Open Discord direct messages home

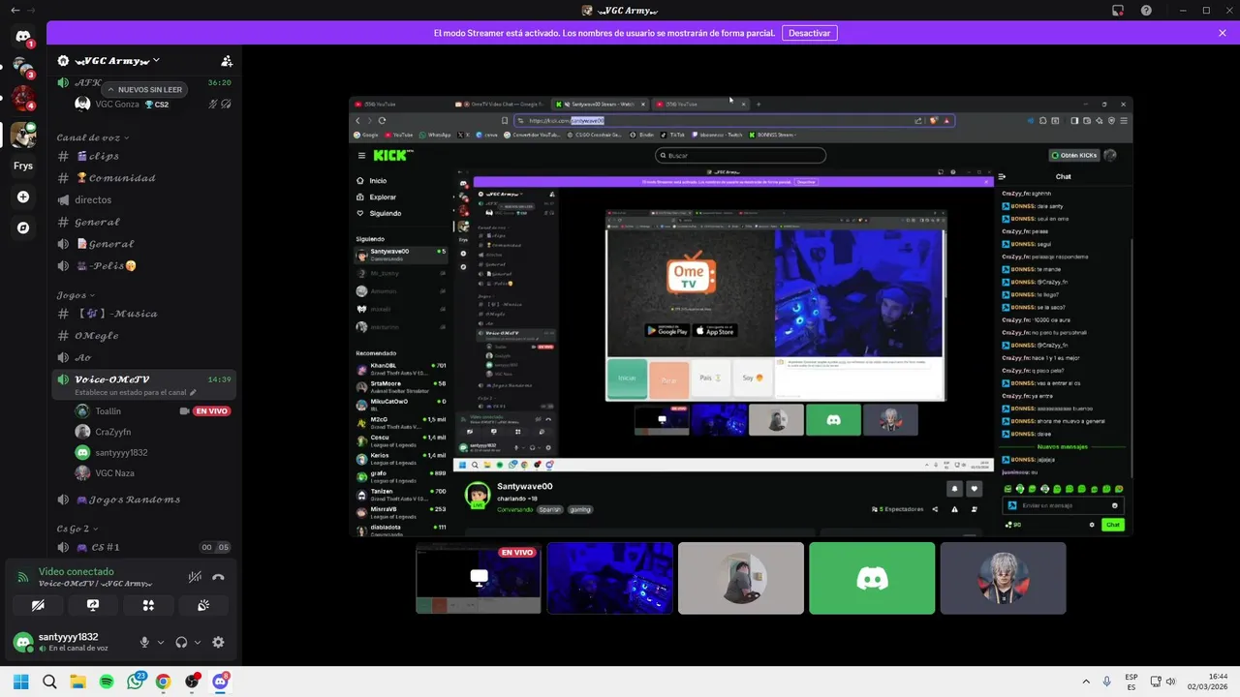(x=23, y=37)
